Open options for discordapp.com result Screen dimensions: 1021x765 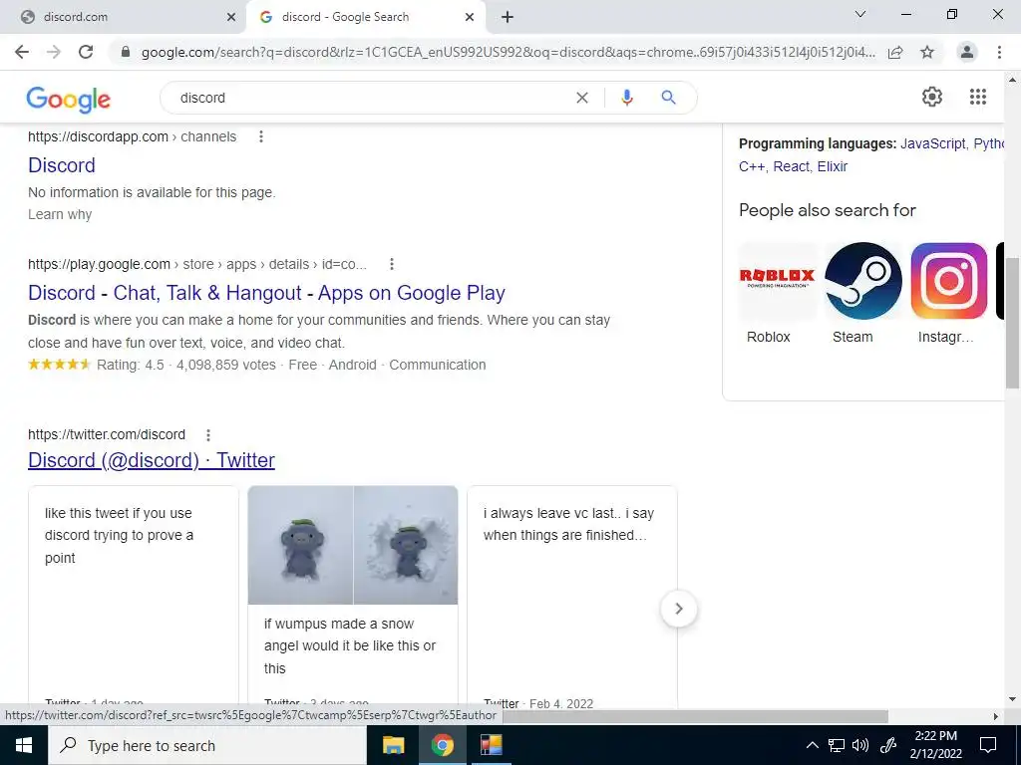261,136
